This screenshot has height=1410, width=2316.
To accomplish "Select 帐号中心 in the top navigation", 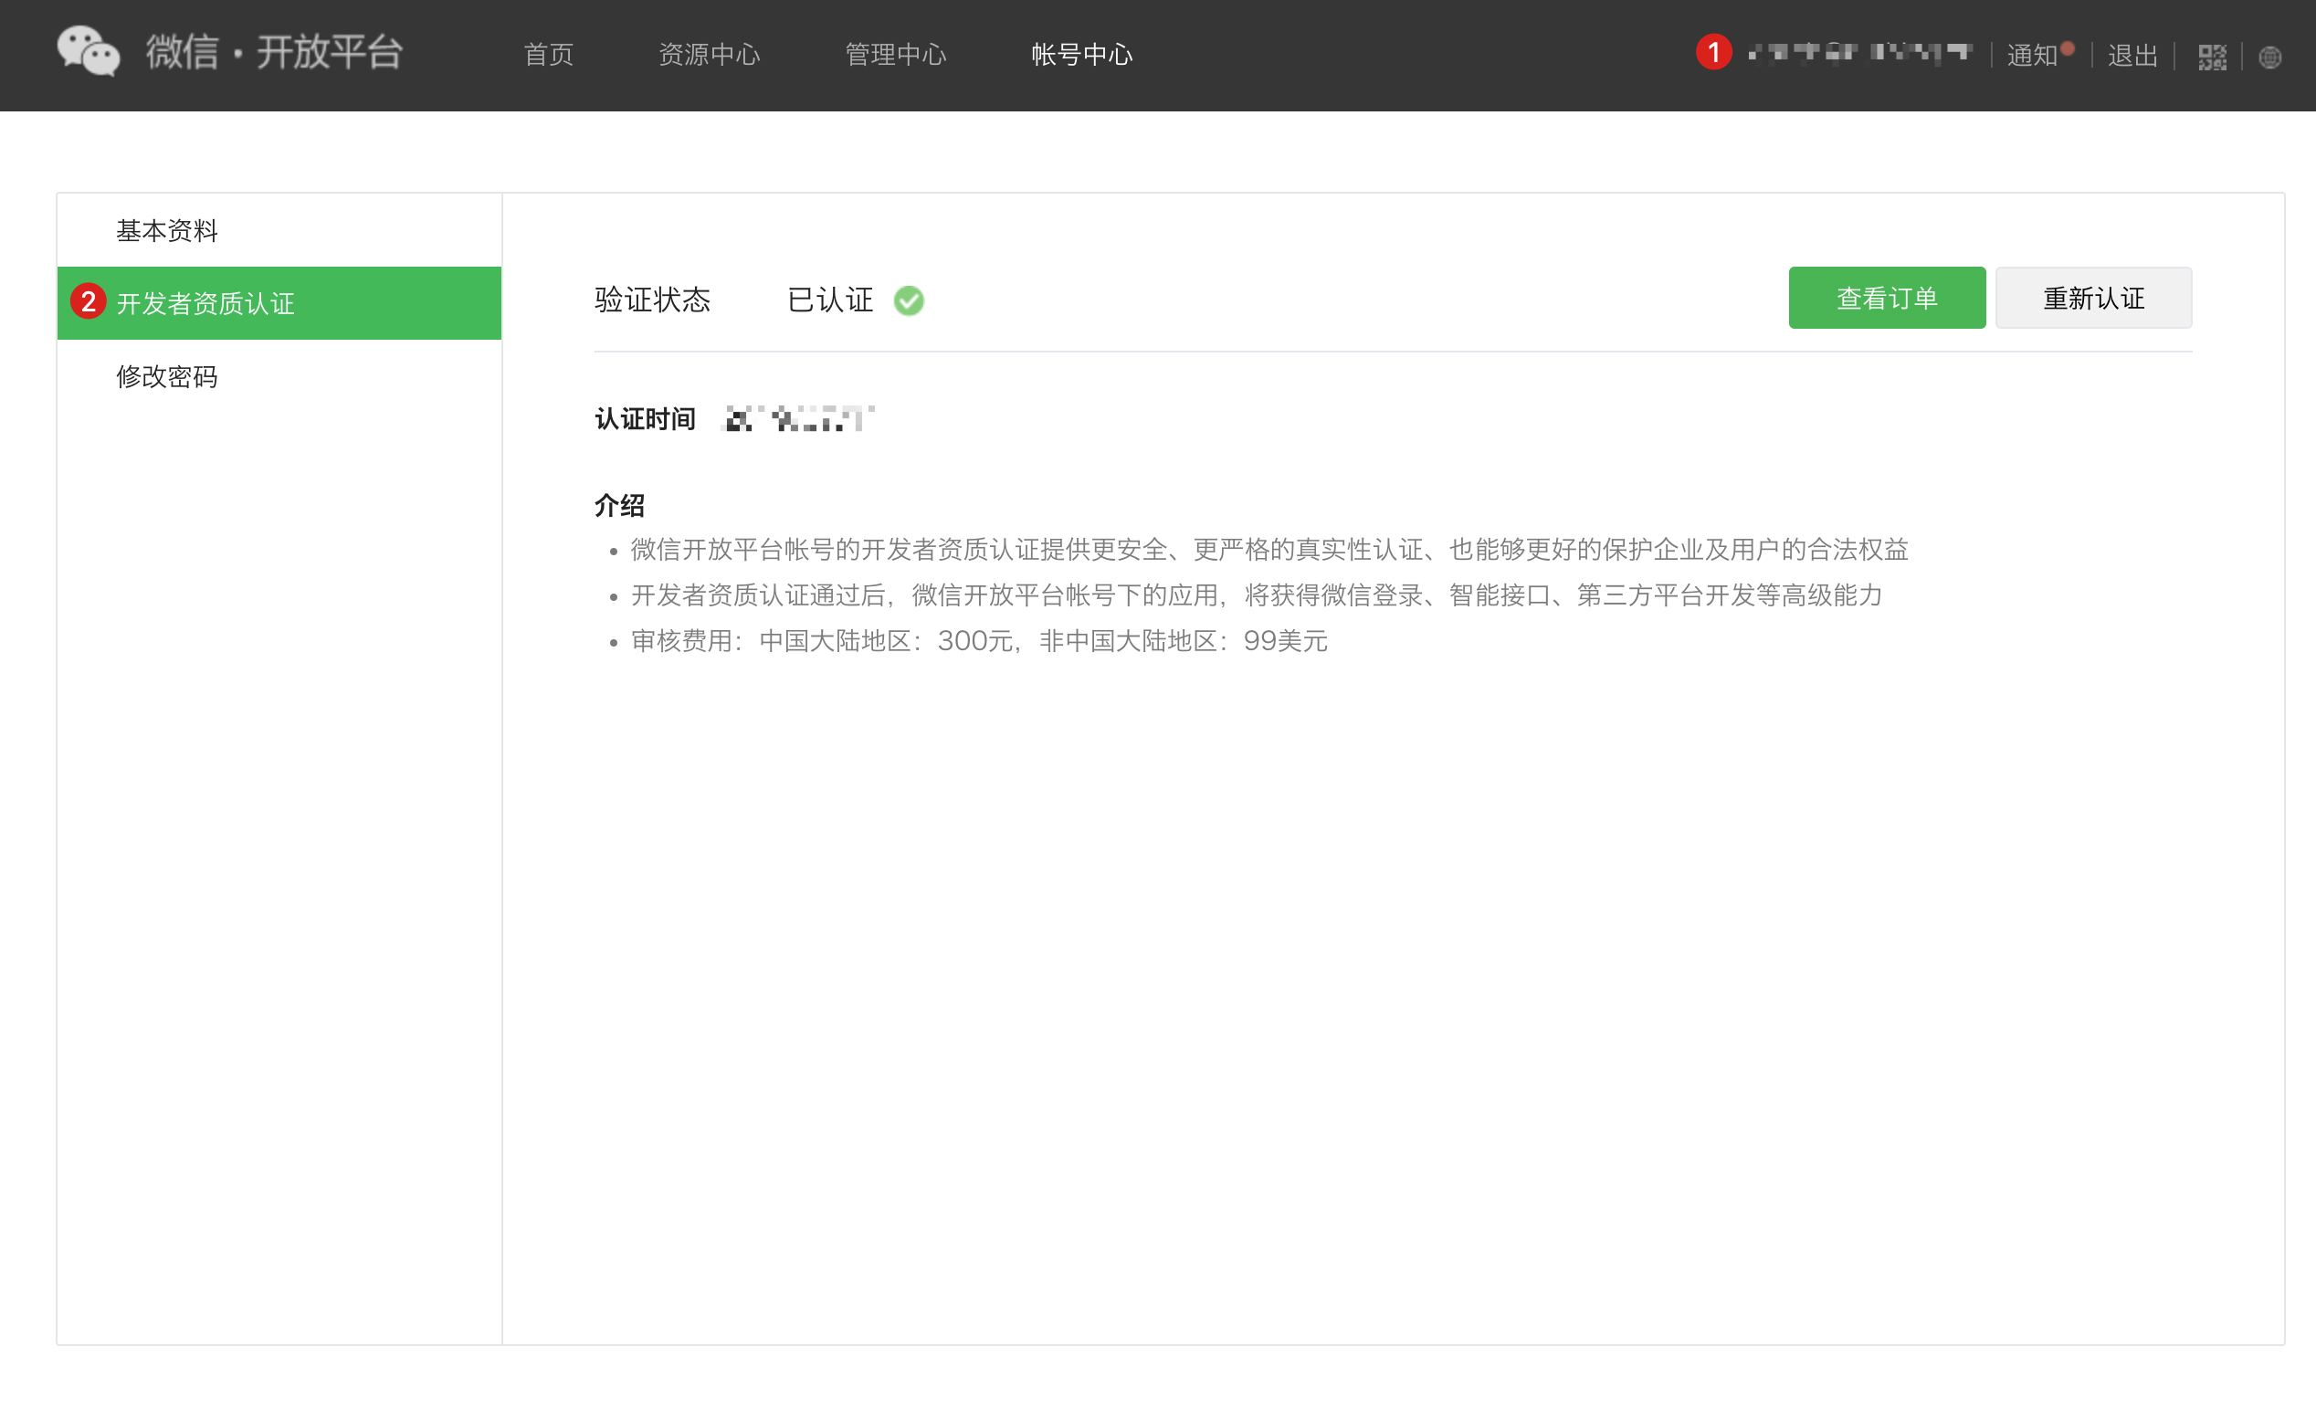I will (x=1081, y=55).
